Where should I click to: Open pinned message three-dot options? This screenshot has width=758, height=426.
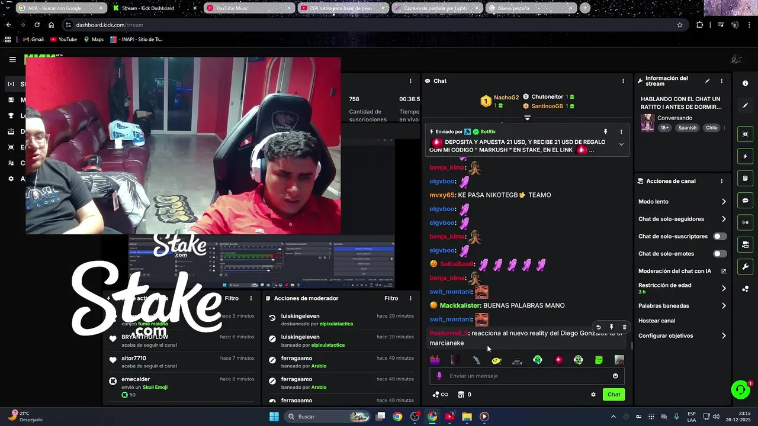click(x=621, y=131)
